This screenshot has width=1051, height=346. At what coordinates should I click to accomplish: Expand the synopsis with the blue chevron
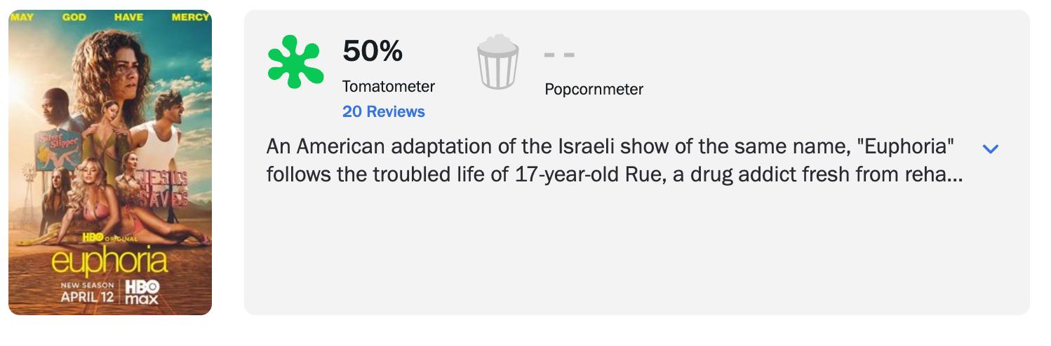990,148
